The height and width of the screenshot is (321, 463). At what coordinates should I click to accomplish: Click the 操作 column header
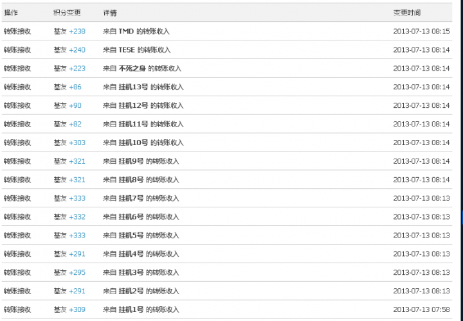[11, 13]
